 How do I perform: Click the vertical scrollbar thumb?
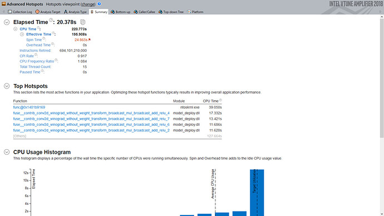point(382,78)
